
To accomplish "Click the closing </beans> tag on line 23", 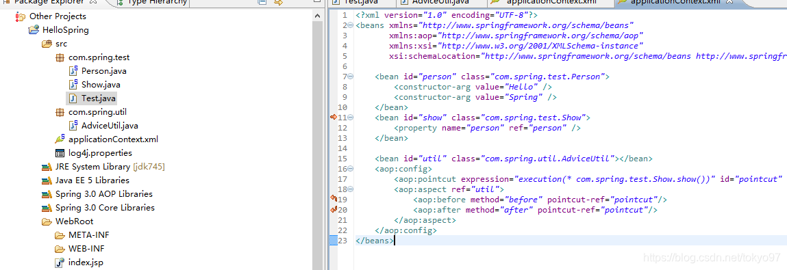I will coord(375,241).
